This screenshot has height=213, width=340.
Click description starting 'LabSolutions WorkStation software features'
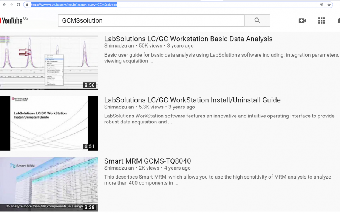coord(219,119)
